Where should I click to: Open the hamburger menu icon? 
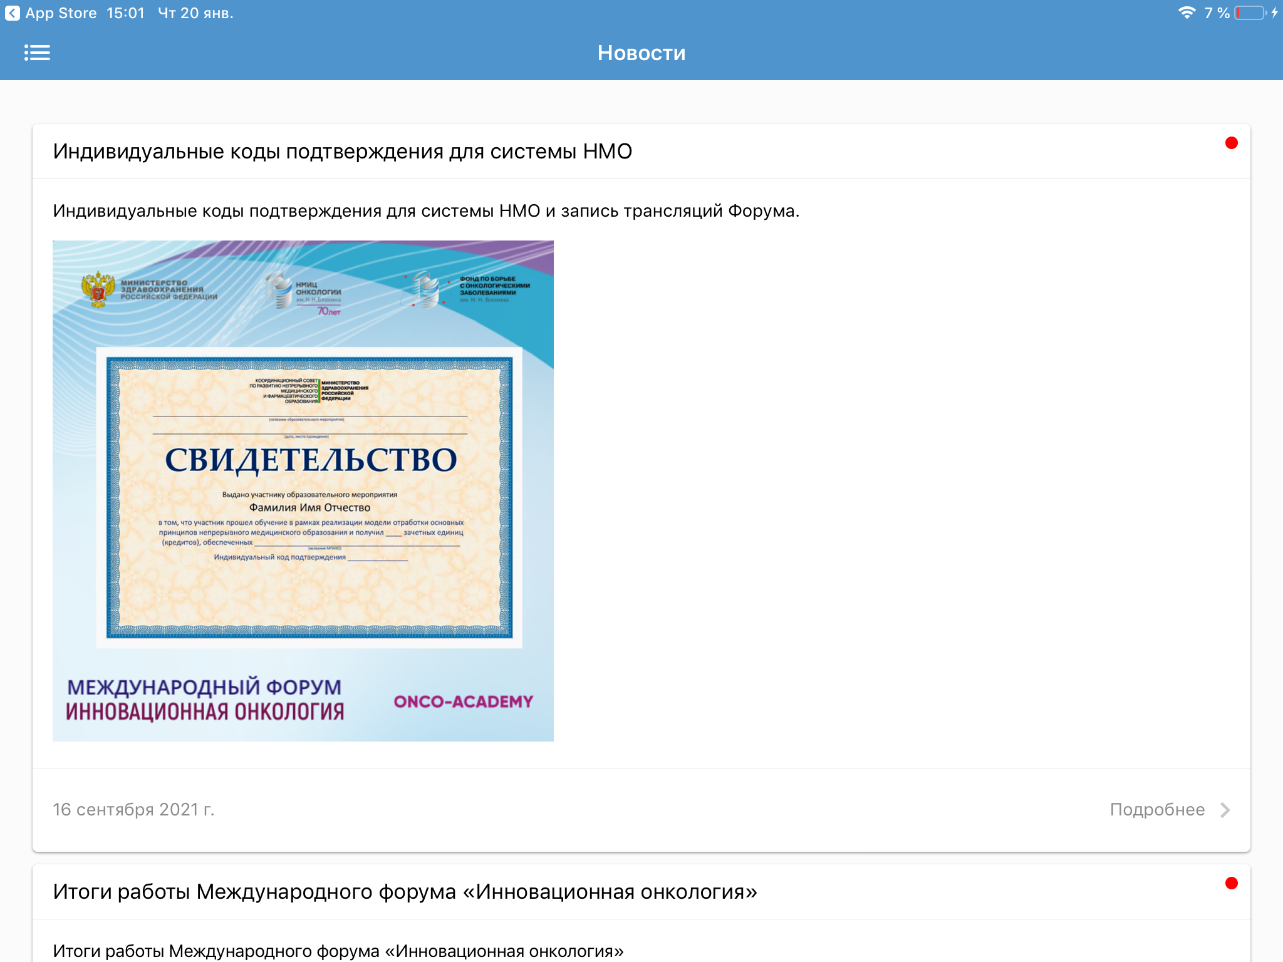37,53
